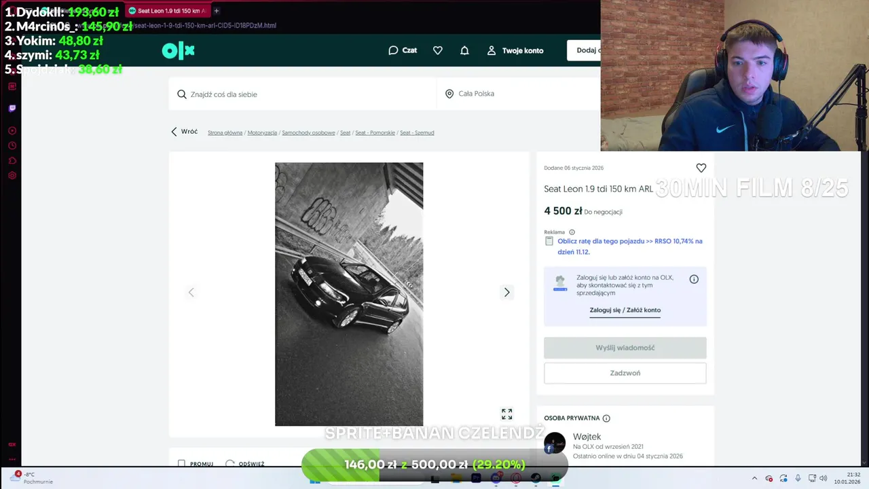Open the weather widget on taskbar

(33, 478)
